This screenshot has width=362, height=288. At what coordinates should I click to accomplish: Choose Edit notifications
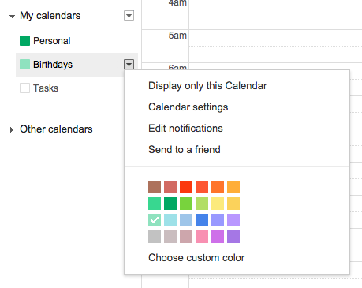pos(185,129)
